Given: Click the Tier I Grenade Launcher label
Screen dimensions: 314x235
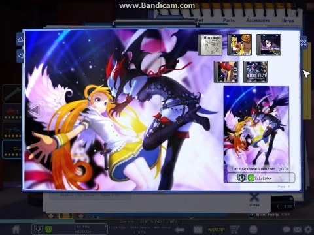Looking at the screenshot, I should (x=253, y=169).
